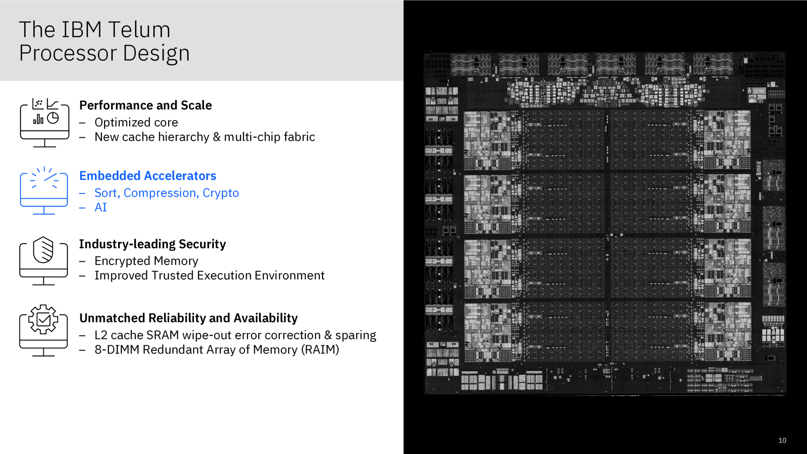The height and width of the screenshot is (454, 807).
Task: Click 'Improved Trusted Execution Environment' bullet
Action: click(x=209, y=275)
